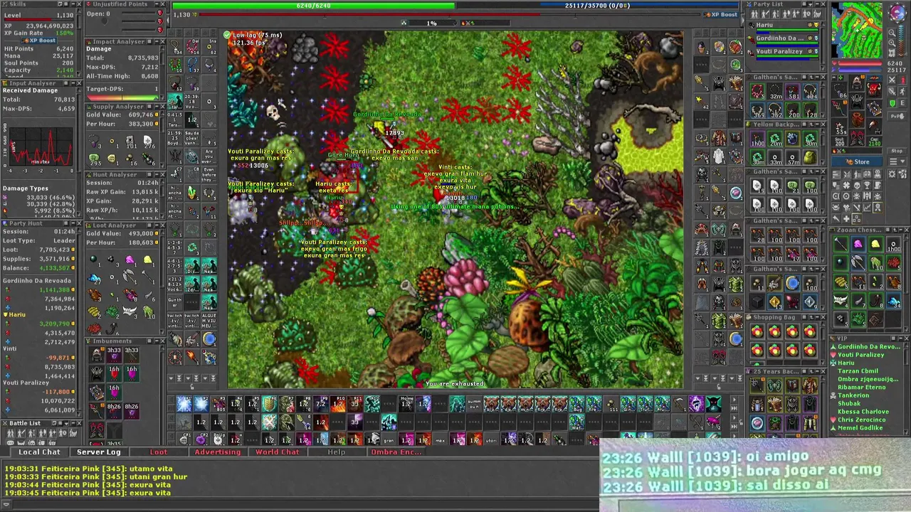
Task: Click the green health bar at top
Action: (x=313, y=6)
